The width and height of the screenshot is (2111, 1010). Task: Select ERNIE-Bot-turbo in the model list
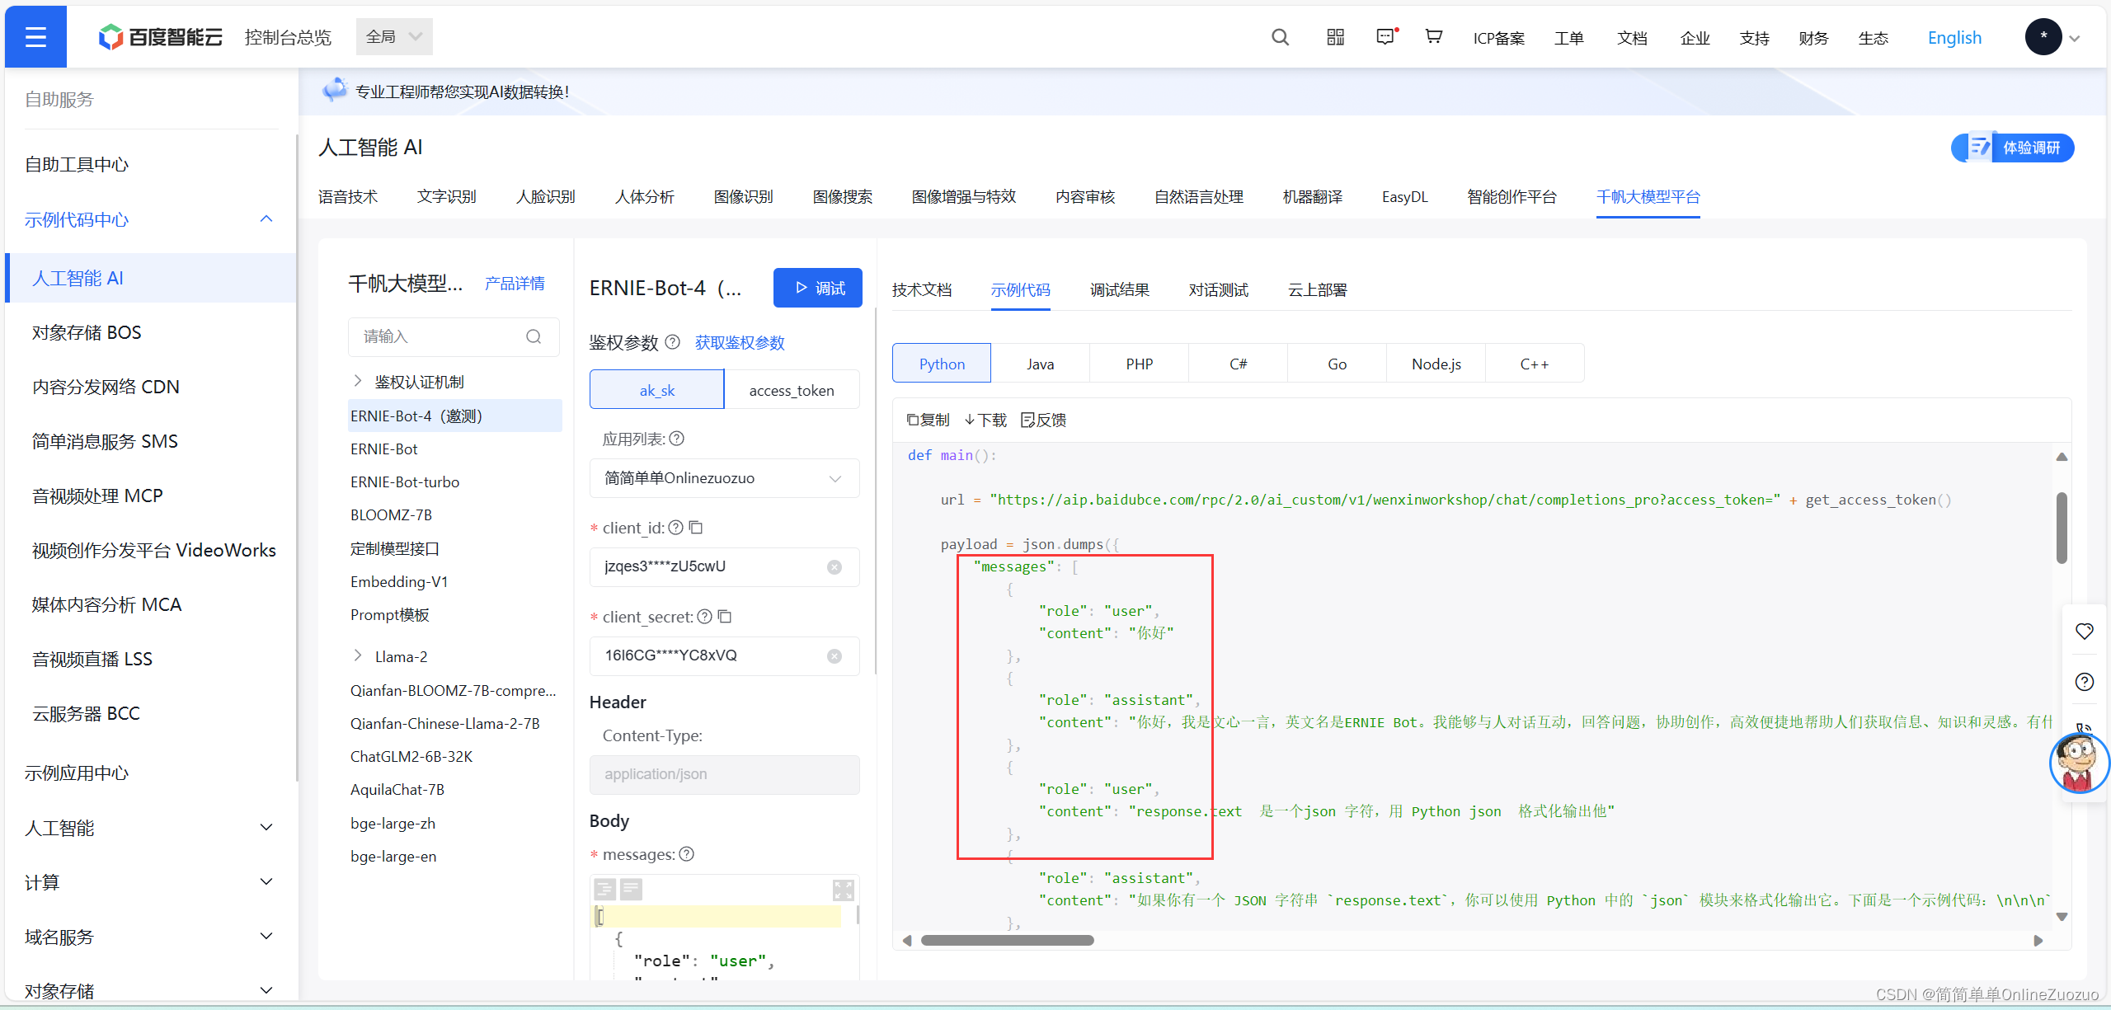[x=405, y=482]
